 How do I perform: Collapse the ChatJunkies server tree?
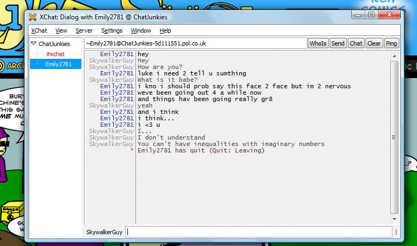(x=33, y=44)
